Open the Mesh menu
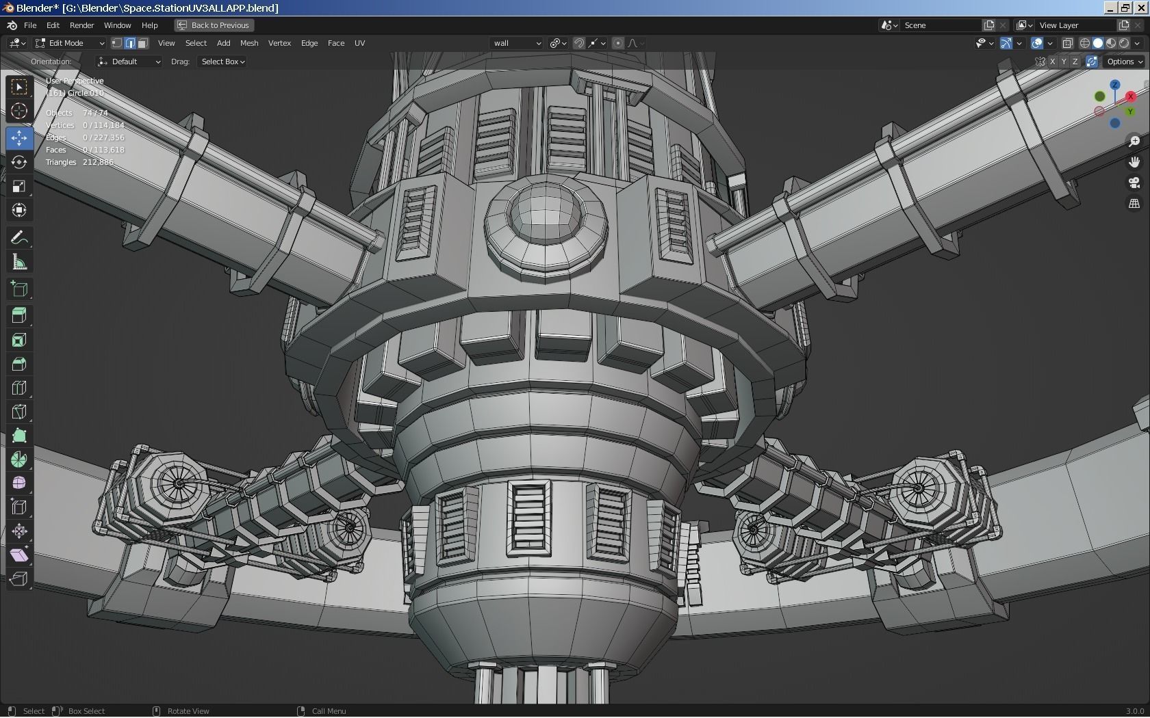 click(x=249, y=43)
